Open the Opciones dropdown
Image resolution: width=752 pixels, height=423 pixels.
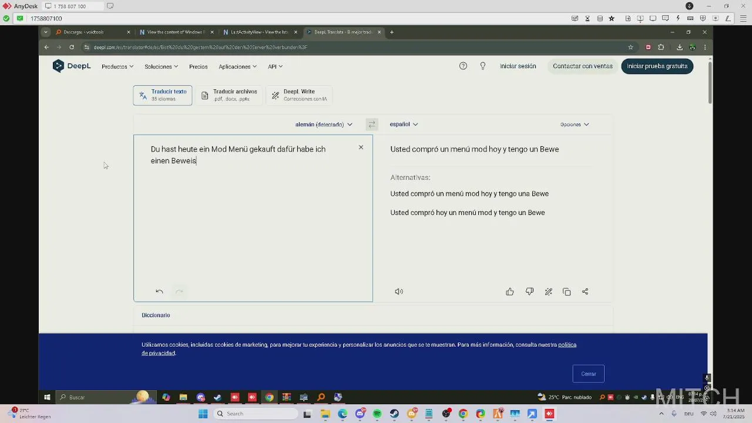(575, 125)
